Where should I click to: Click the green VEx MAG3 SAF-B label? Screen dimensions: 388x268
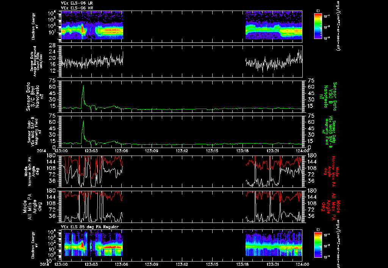click(329, 132)
